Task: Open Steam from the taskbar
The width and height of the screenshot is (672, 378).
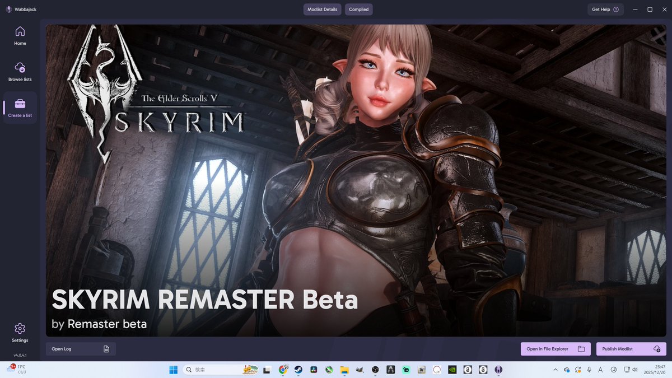Action: click(x=298, y=370)
